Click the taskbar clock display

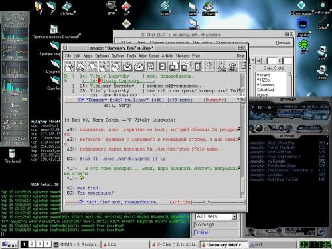click(x=315, y=244)
